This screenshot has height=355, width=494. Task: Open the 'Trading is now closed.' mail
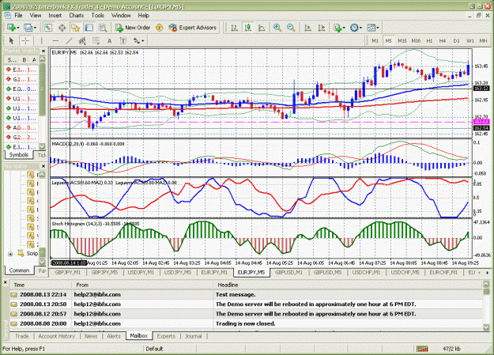click(x=246, y=324)
